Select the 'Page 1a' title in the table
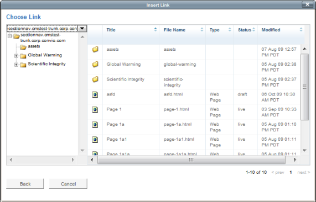 coord(116,124)
